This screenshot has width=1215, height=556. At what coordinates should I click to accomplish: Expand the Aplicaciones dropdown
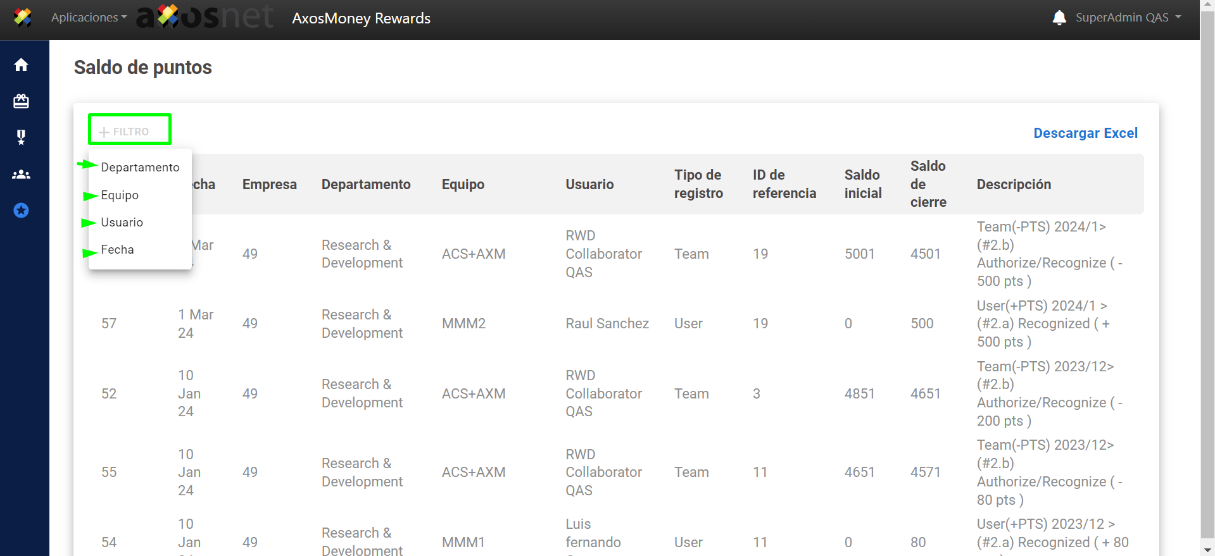click(89, 18)
